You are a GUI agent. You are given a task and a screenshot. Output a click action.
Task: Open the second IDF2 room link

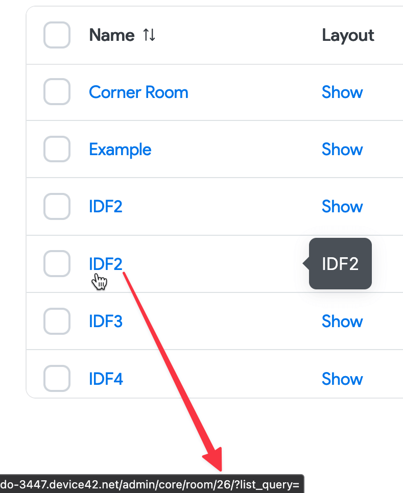[x=106, y=264]
